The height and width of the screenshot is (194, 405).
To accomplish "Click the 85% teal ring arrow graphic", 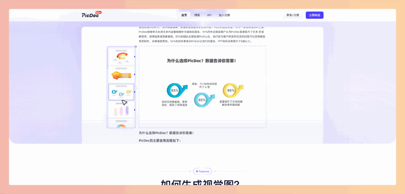I will pos(177,90).
